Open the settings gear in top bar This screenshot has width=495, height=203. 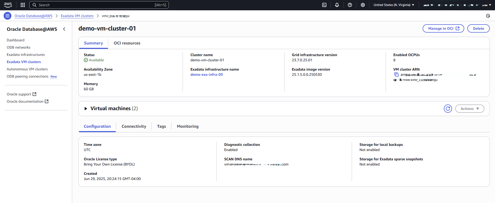click(x=363, y=5)
